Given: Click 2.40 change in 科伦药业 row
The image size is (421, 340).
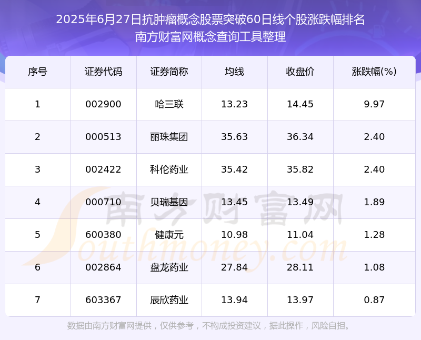Looking at the screenshot, I should coord(374,169).
